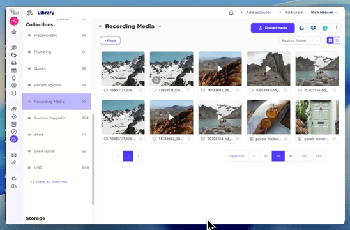
Task: Set page size to 50
Action: tap(304, 156)
